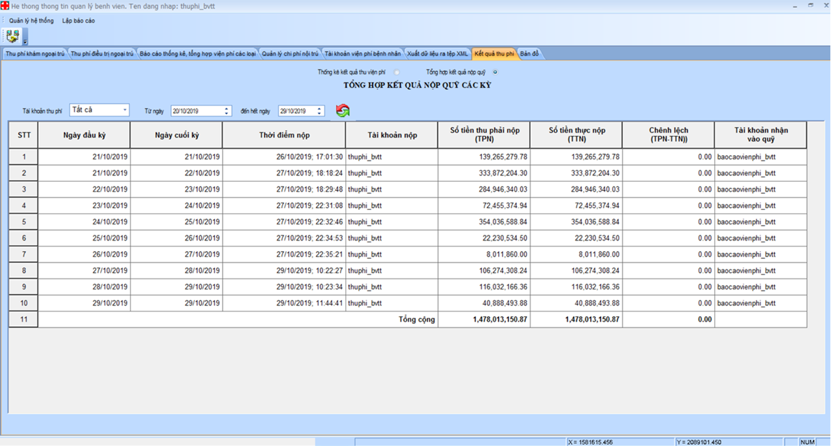Open the 'Báo cáo thống kê, tổng hợp viện phí các loại' tab
The height and width of the screenshot is (446, 831).
[198, 53]
